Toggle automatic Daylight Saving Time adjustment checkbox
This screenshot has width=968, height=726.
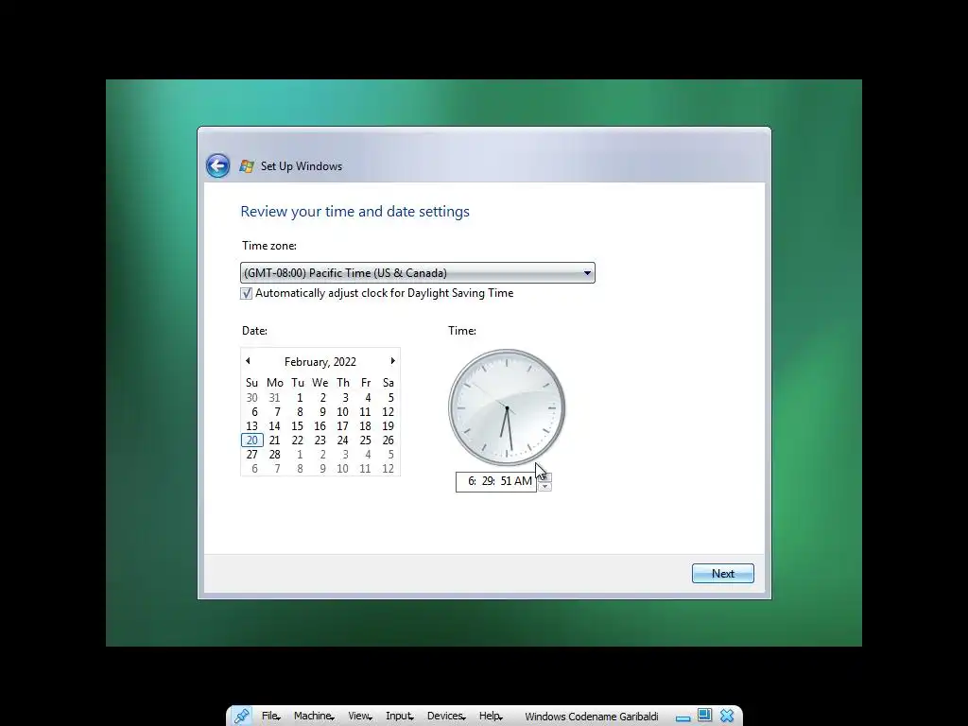(x=247, y=293)
